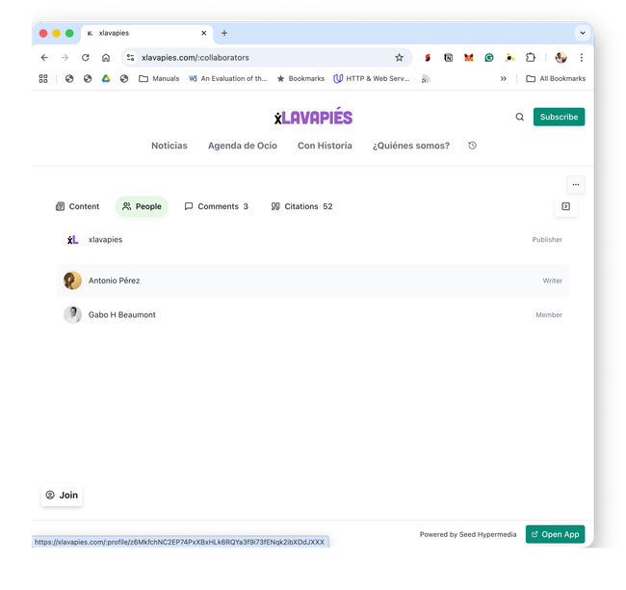This screenshot has height=590, width=626.
Task: Select the Content tab
Action: pyautogui.click(x=77, y=206)
